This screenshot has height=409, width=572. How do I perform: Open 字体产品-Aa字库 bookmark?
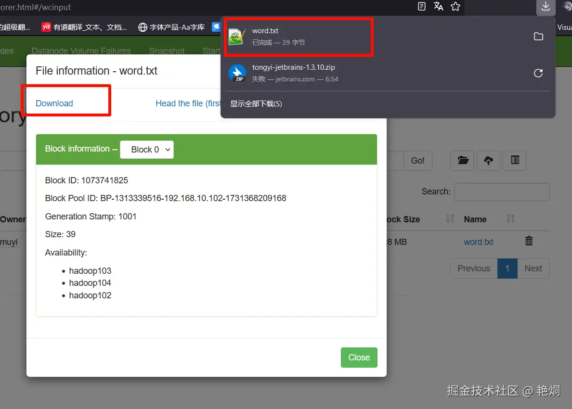171,27
